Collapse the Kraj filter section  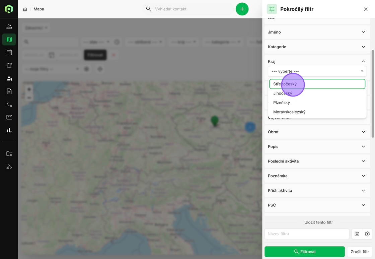[x=317, y=62]
